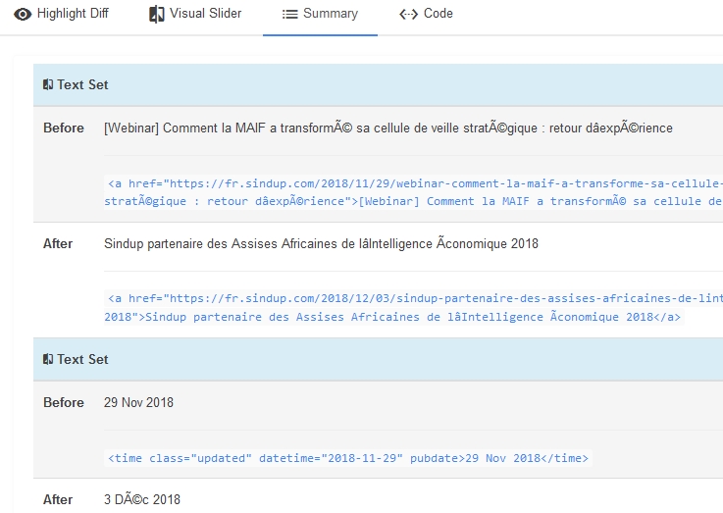Click the list icon beside Summary
The width and height of the screenshot is (723, 513).
(290, 15)
